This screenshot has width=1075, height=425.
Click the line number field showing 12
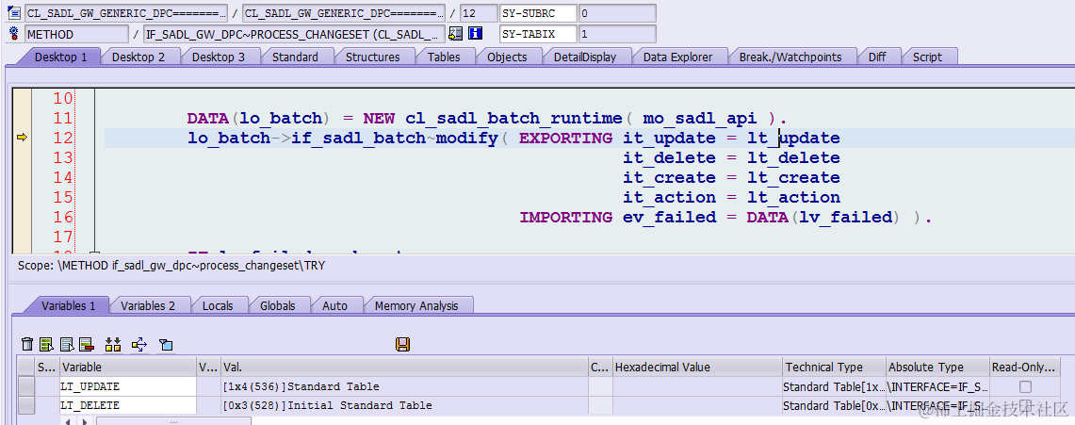[x=478, y=13]
